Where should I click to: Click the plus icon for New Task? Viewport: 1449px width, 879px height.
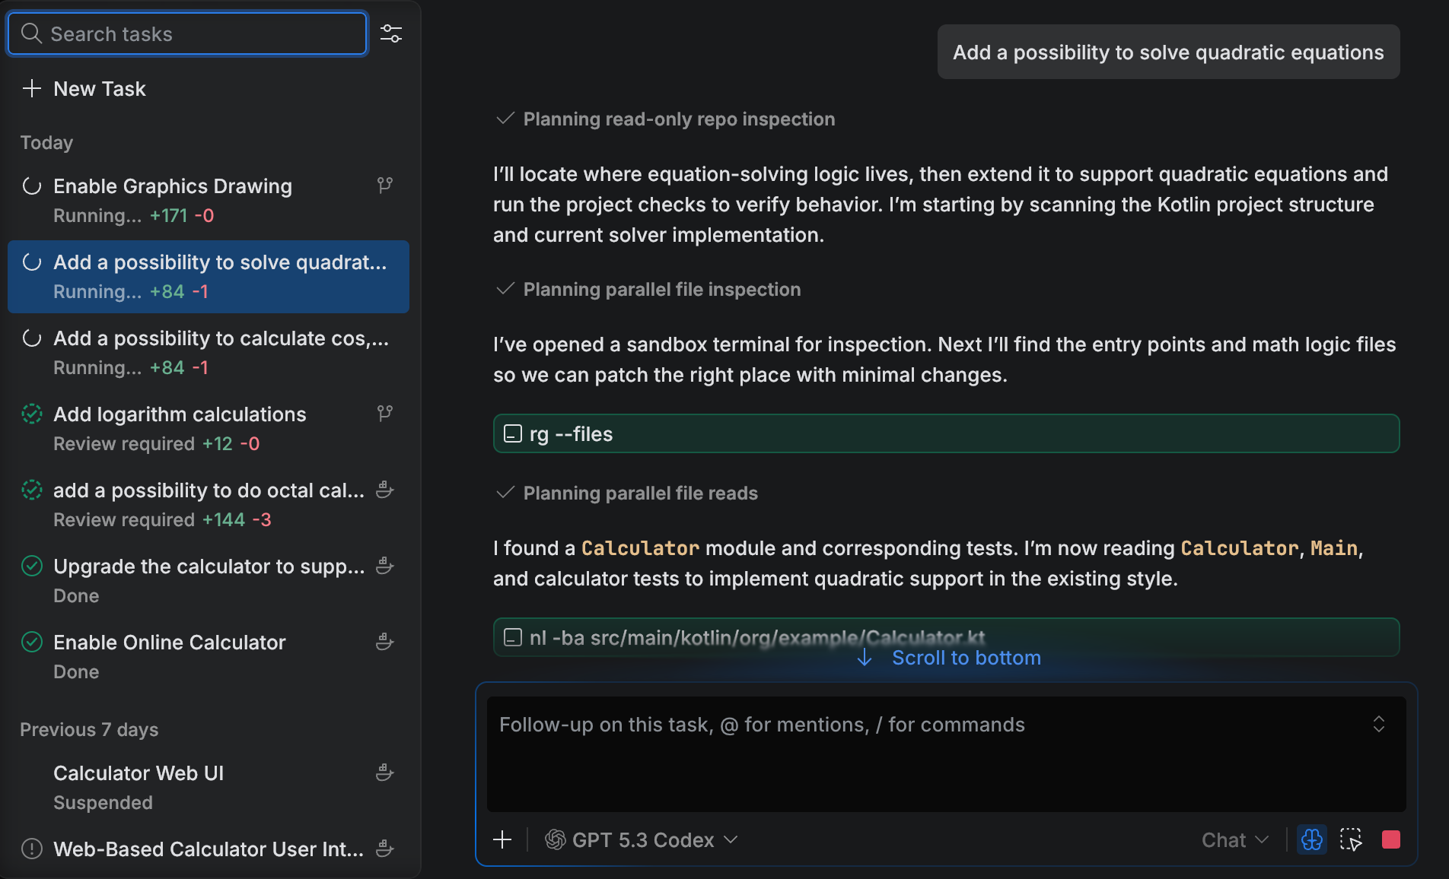point(32,89)
